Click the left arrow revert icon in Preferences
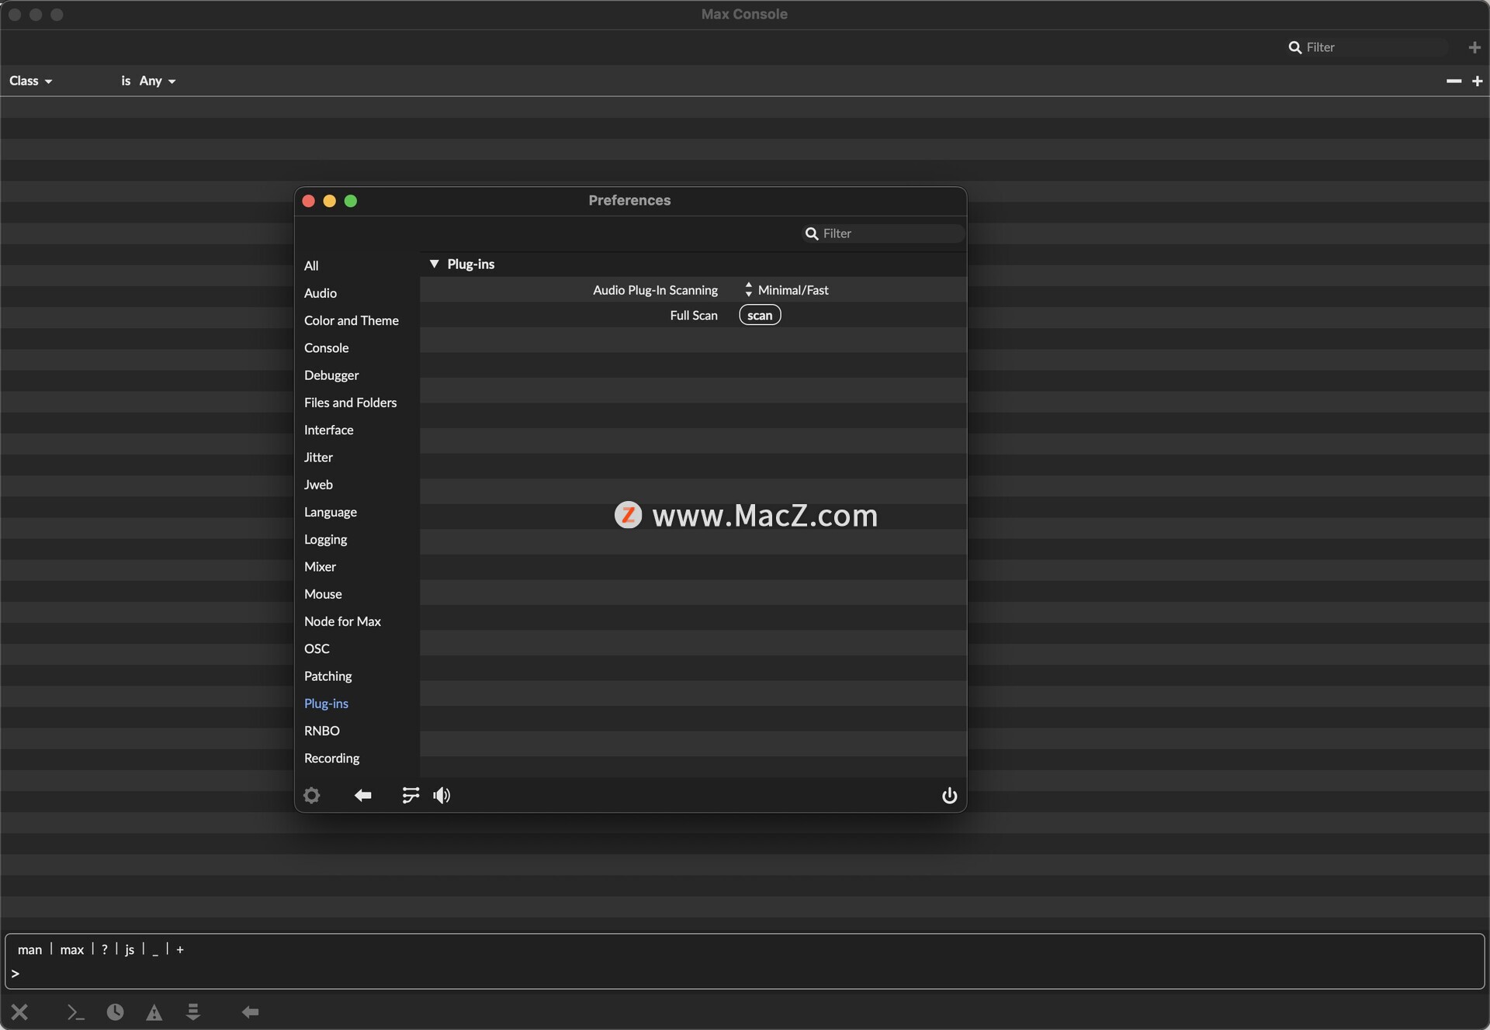The height and width of the screenshot is (1030, 1490). pos(362,795)
